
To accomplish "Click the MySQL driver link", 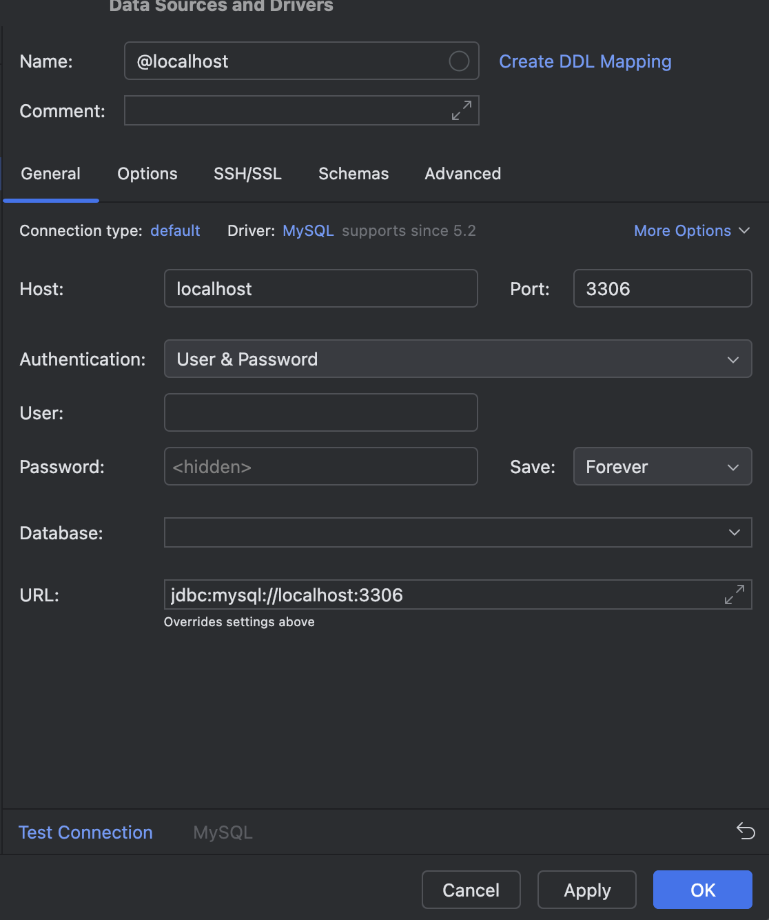I will (308, 230).
